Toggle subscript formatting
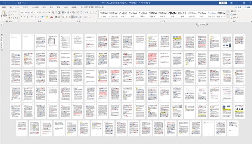The height and width of the screenshot is (144, 252). pos(35,17)
